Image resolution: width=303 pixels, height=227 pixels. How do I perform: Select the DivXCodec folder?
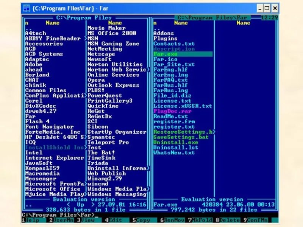click(x=41, y=106)
